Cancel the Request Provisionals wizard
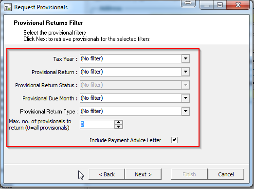 (226, 174)
